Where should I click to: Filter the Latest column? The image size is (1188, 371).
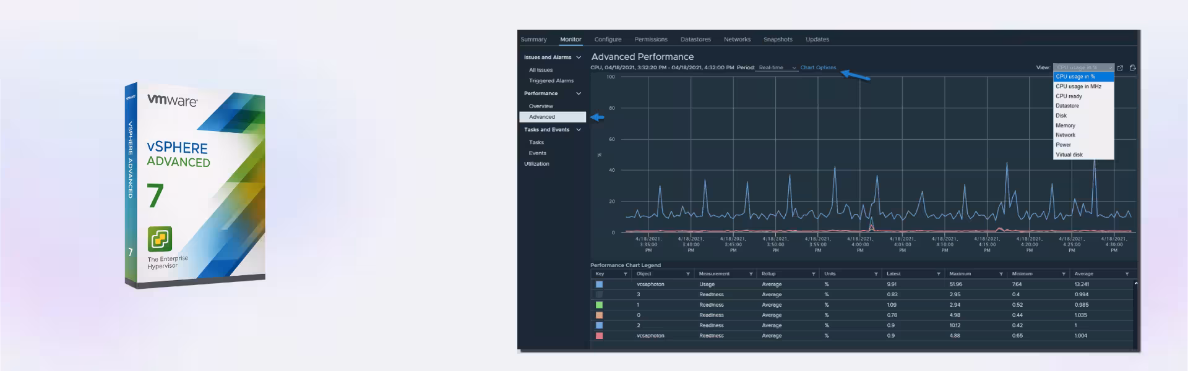[938, 274]
